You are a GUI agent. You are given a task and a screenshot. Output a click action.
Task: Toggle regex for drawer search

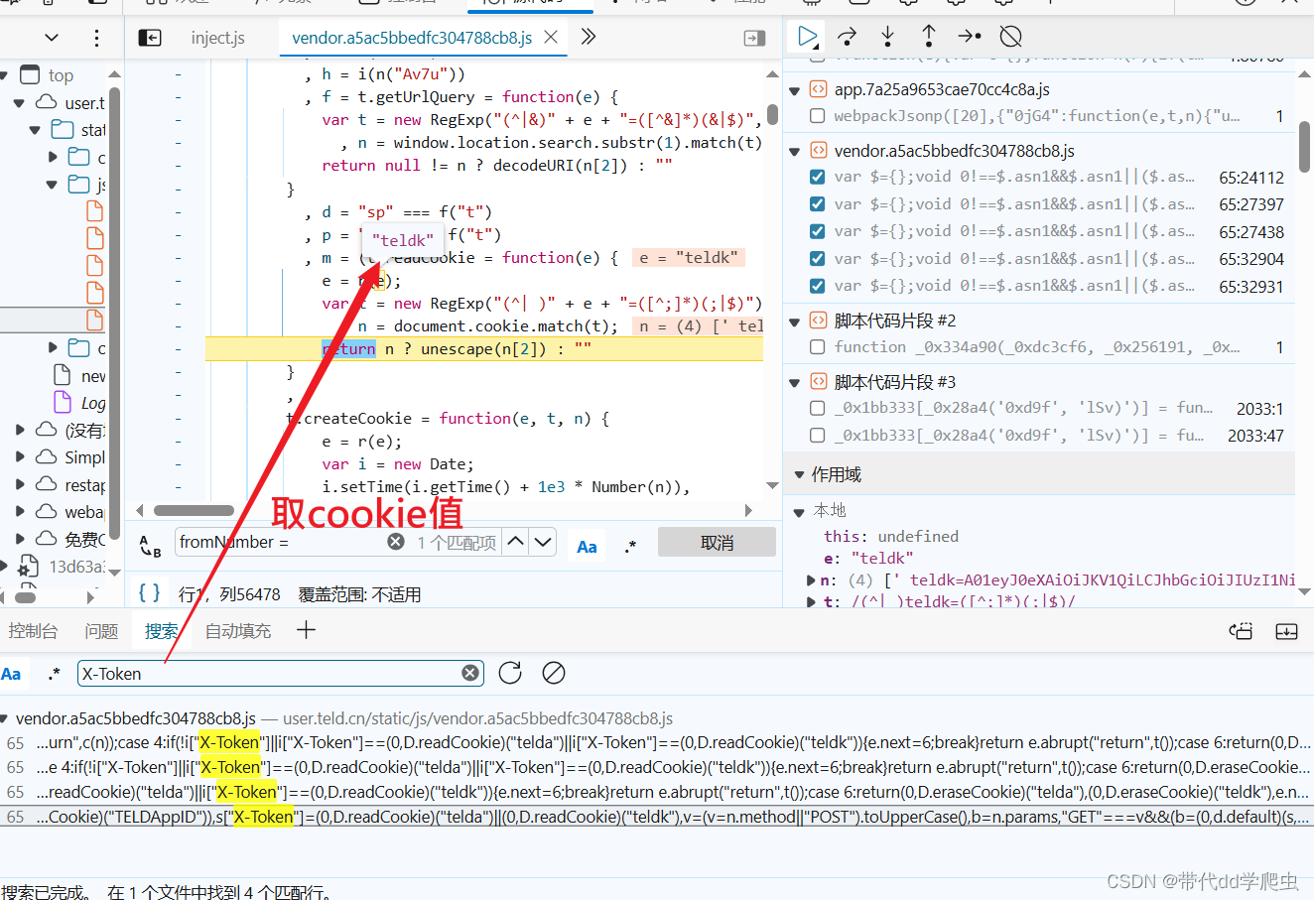pyautogui.click(x=54, y=673)
